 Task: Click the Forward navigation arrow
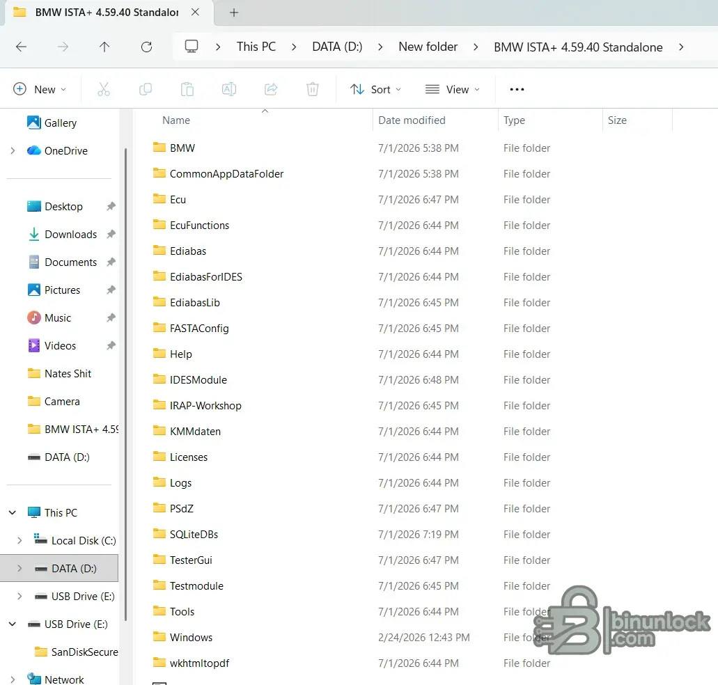63,47
